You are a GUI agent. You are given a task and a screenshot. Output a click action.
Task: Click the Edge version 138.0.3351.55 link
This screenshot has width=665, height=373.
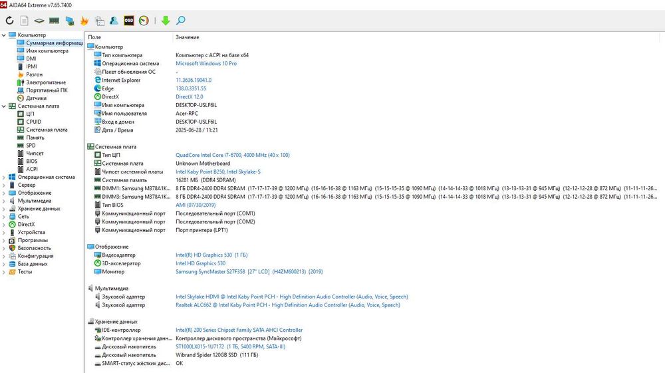(191, 88)
